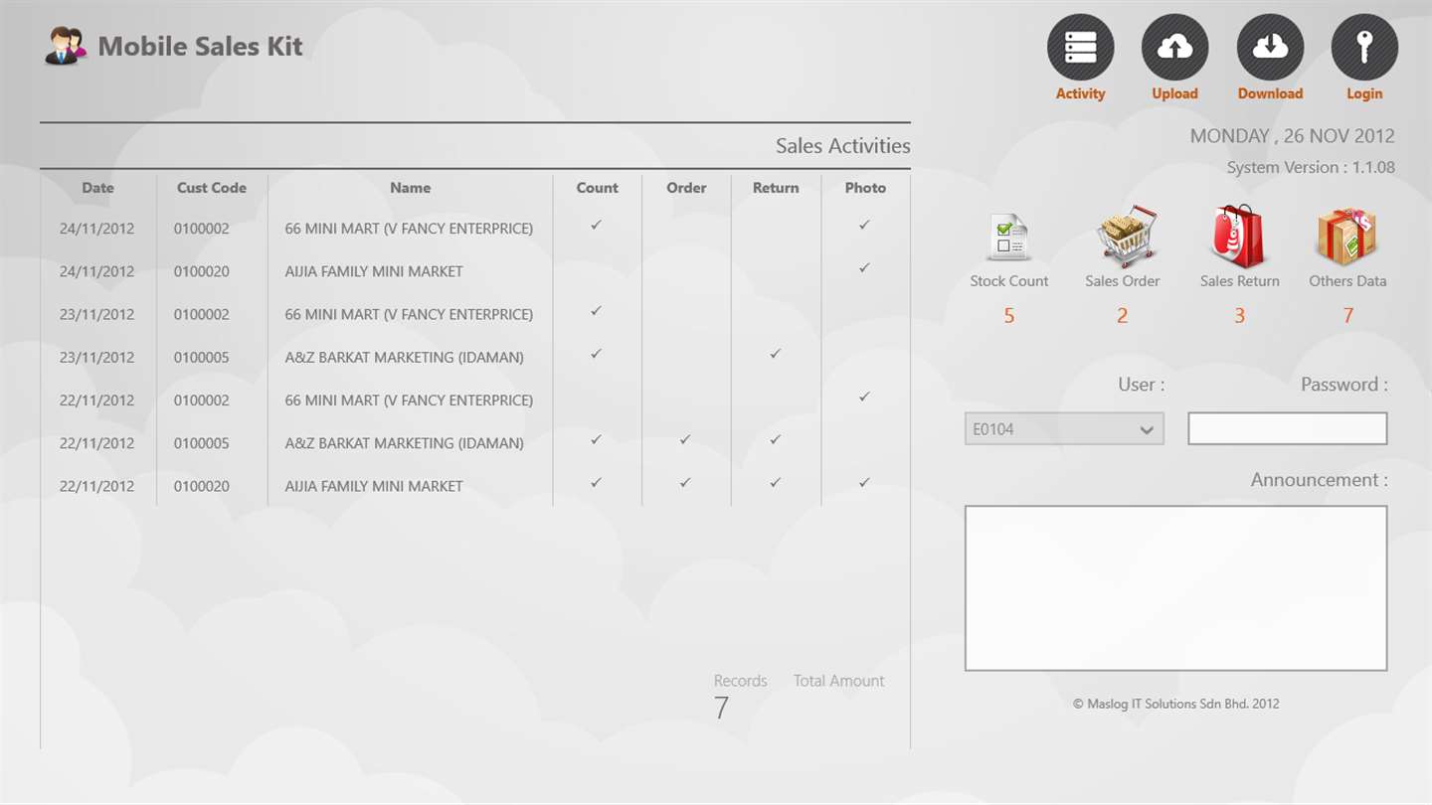This screenshot has width=1432, height=805.
Task: Open the Sales Return bag icon
Action: click(x=1238, y=237)
